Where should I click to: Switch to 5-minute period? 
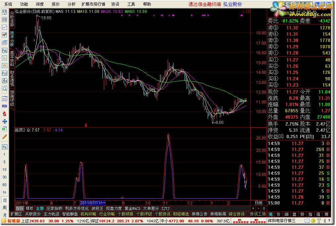click(4, 162)
